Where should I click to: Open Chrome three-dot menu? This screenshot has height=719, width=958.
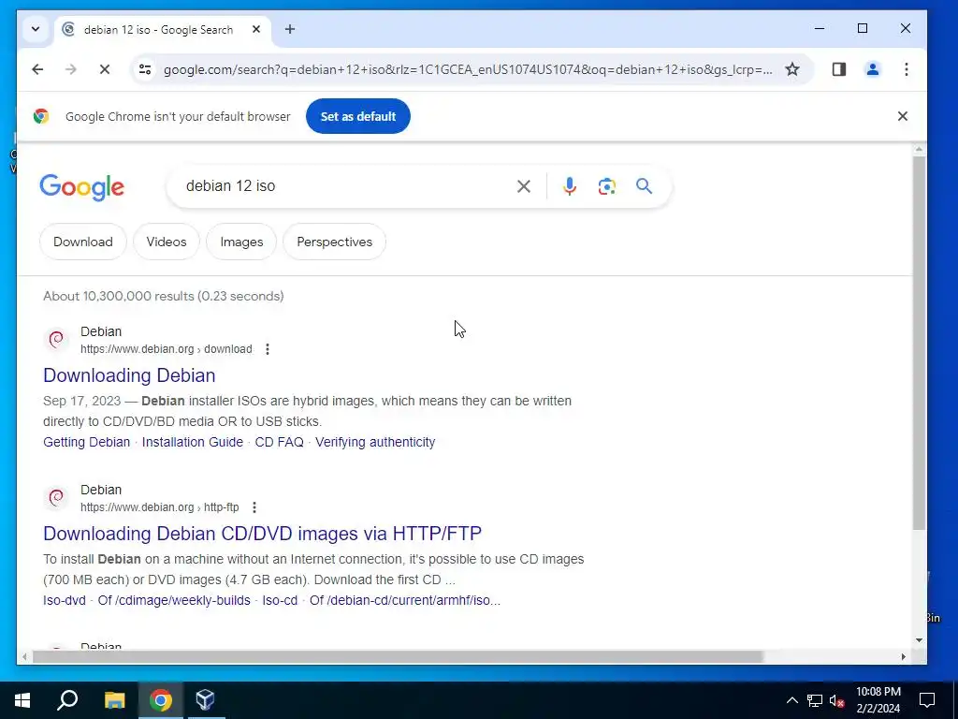(x=906, y=69)
